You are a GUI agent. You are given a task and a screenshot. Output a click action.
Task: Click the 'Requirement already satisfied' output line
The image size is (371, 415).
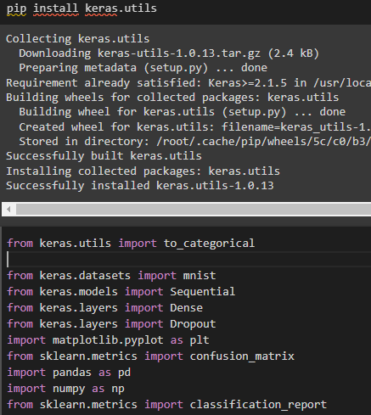(188, 83)
